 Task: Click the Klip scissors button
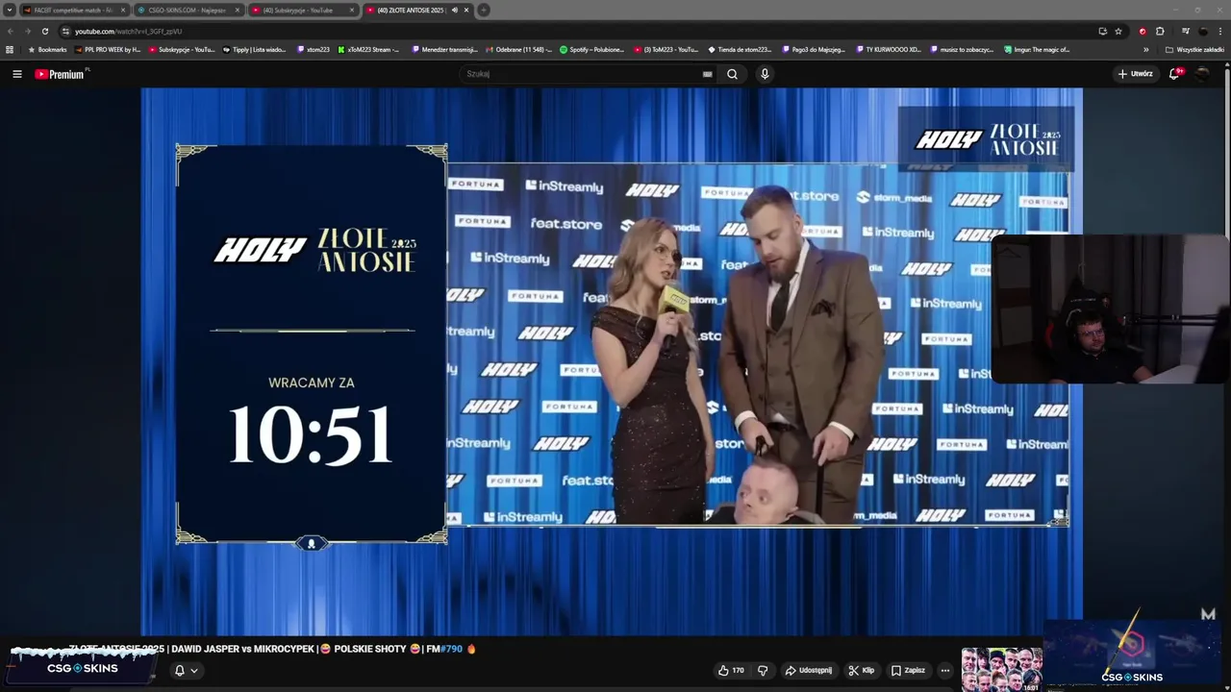click(861, 670)
